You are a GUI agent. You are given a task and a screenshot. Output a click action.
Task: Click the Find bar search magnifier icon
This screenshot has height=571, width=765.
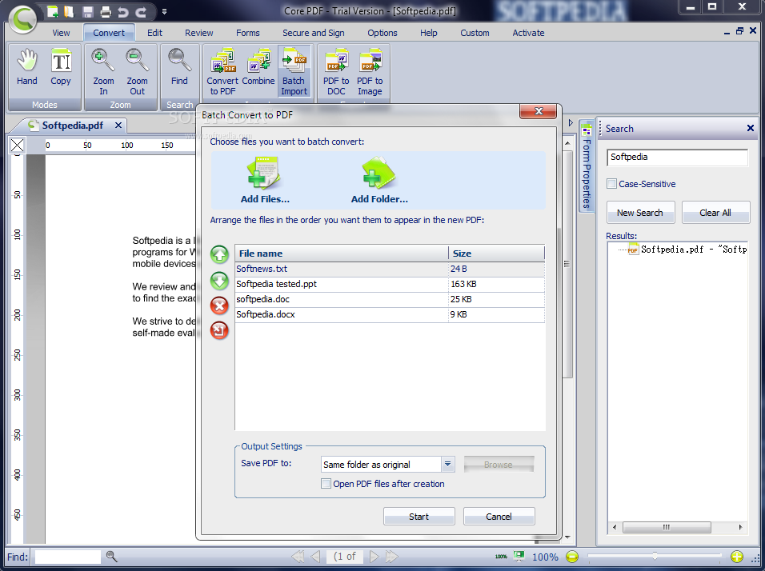point(111,557)
